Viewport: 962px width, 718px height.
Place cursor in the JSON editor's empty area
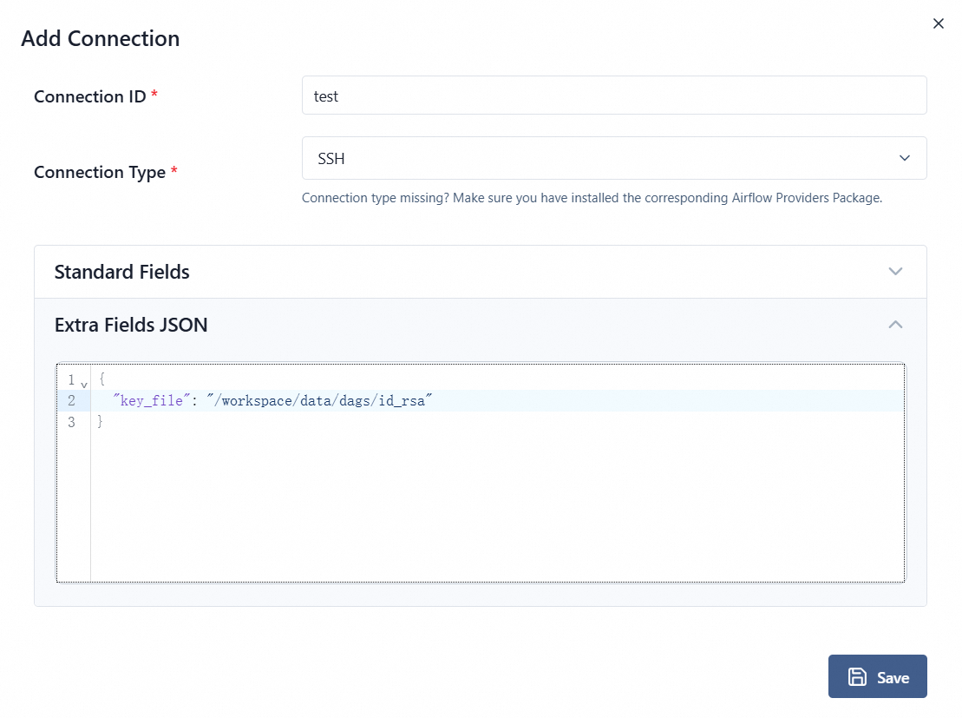point(497,504)
